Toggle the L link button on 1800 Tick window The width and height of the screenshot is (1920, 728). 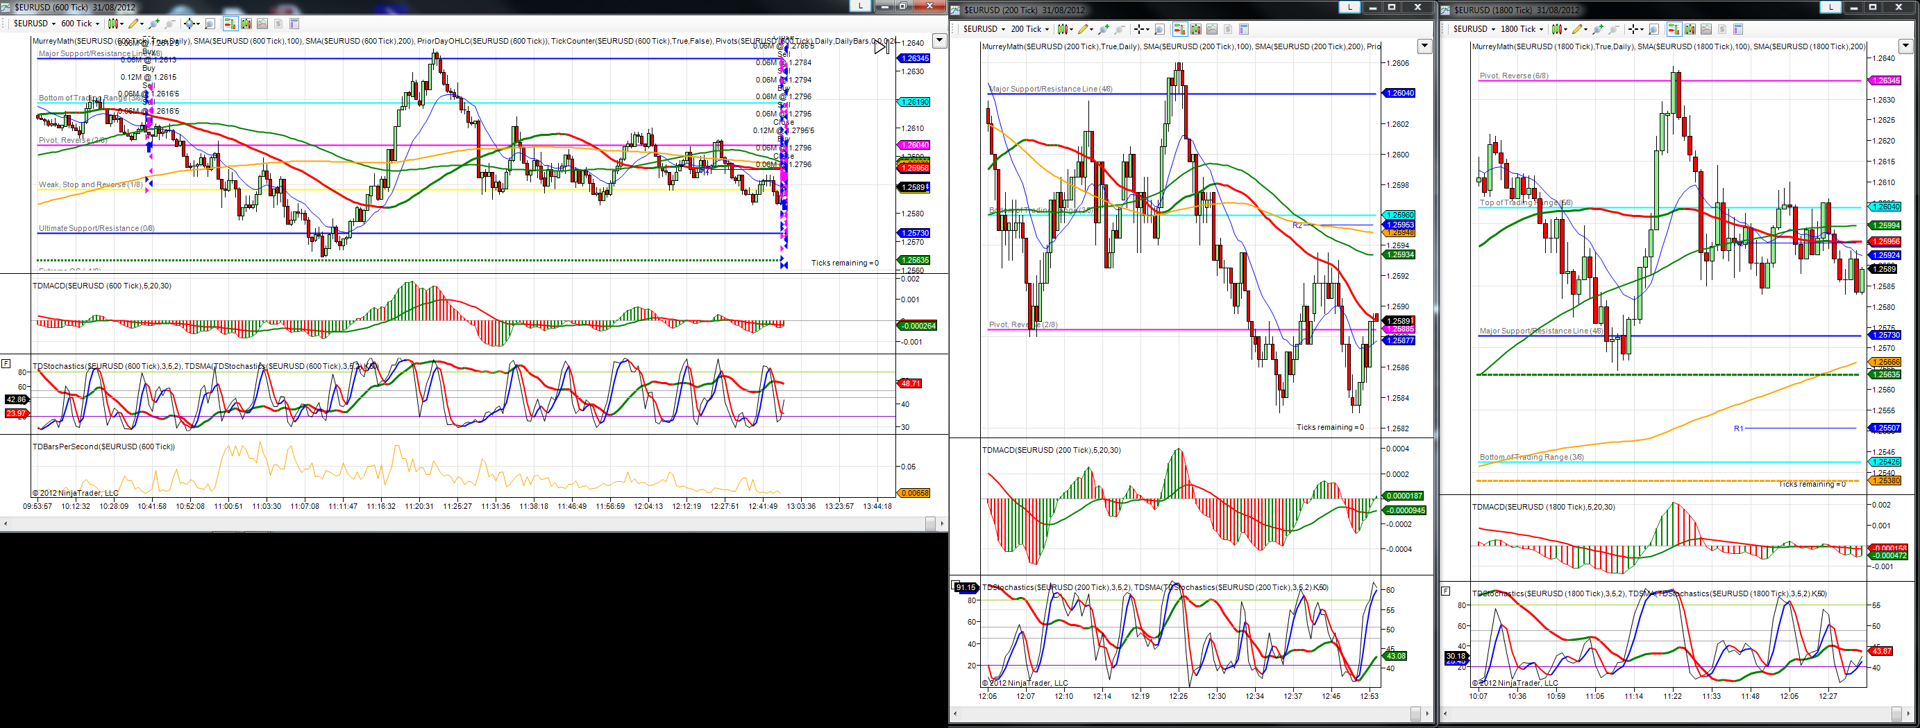pyautogui.click(x=1830, y=7)
